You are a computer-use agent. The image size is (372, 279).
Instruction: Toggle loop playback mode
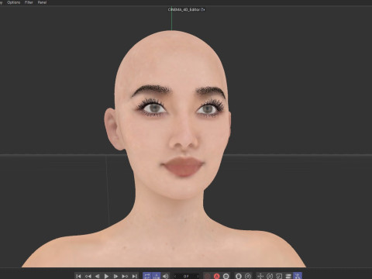point(147,276)
